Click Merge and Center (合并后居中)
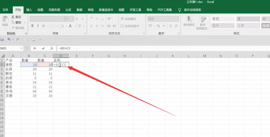 coord(130,26)
